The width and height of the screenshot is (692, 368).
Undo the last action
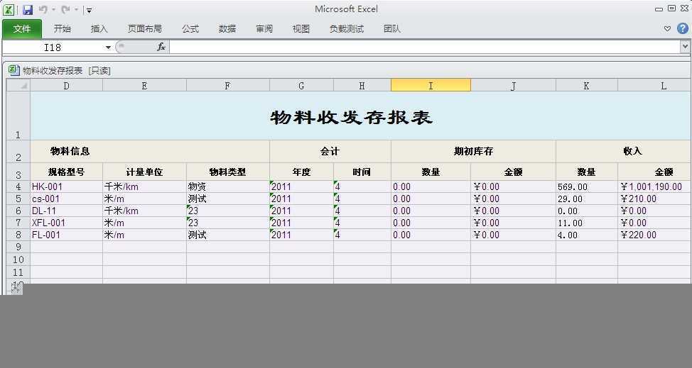coord(43,9)
